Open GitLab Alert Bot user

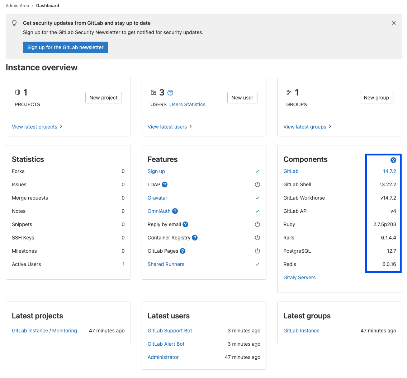click(x=166, y=344)
